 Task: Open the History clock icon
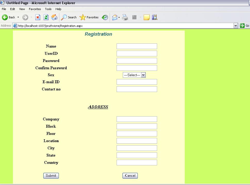coord(105,17)
